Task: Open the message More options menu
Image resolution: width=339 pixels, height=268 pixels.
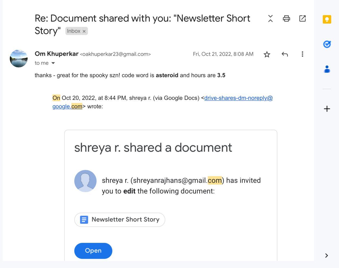Action: click(302, 54)
